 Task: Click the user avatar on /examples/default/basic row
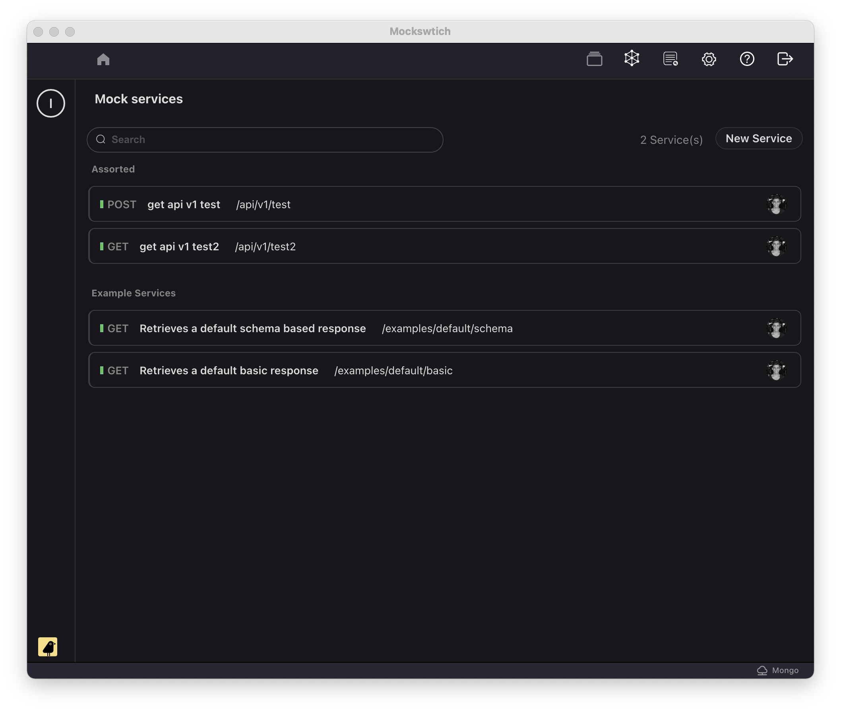coord(776,370)
